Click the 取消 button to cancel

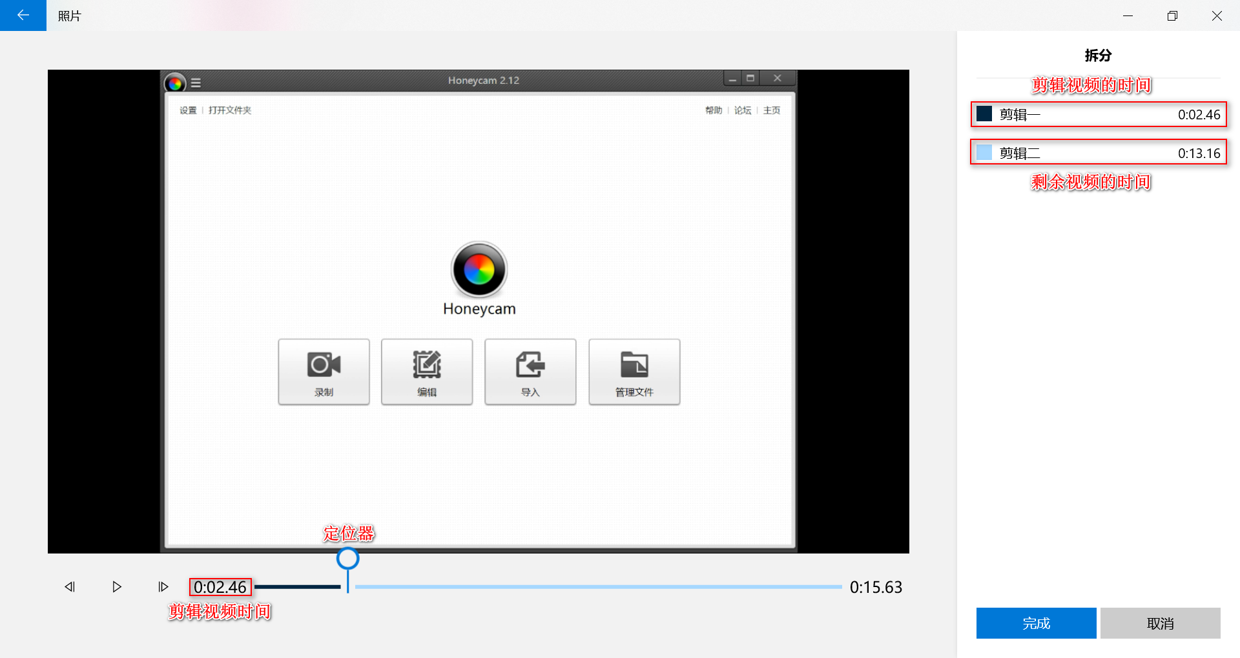pos(1161,623)
